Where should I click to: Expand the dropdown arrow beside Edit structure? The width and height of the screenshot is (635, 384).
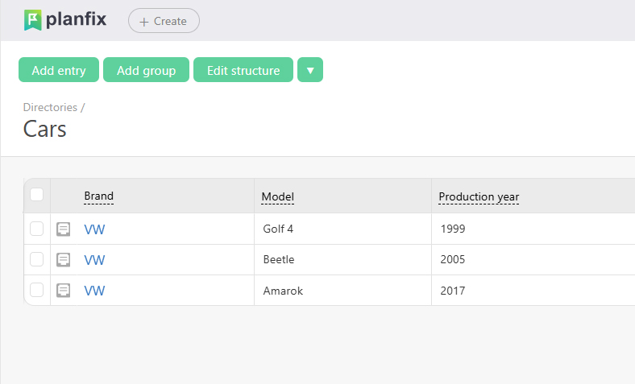[310, 70]
